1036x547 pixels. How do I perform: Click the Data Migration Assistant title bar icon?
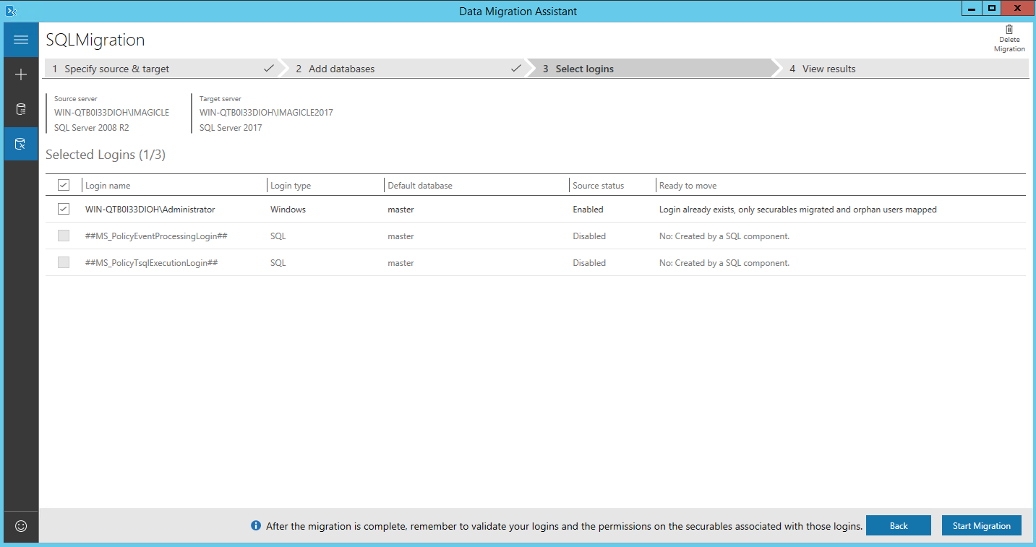(10, 10)
